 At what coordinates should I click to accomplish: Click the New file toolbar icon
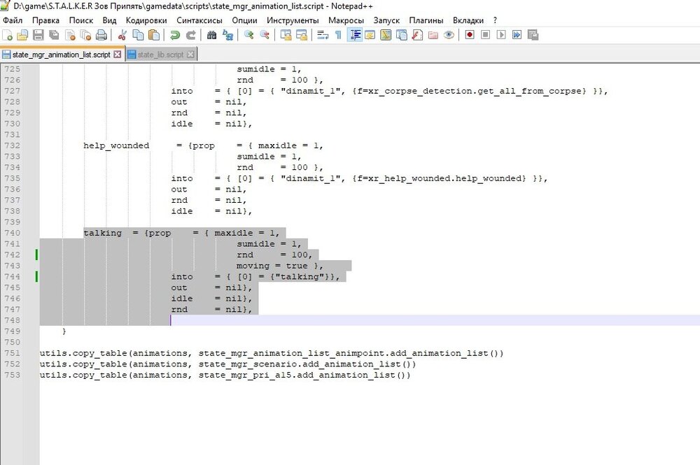pos(7,35)
